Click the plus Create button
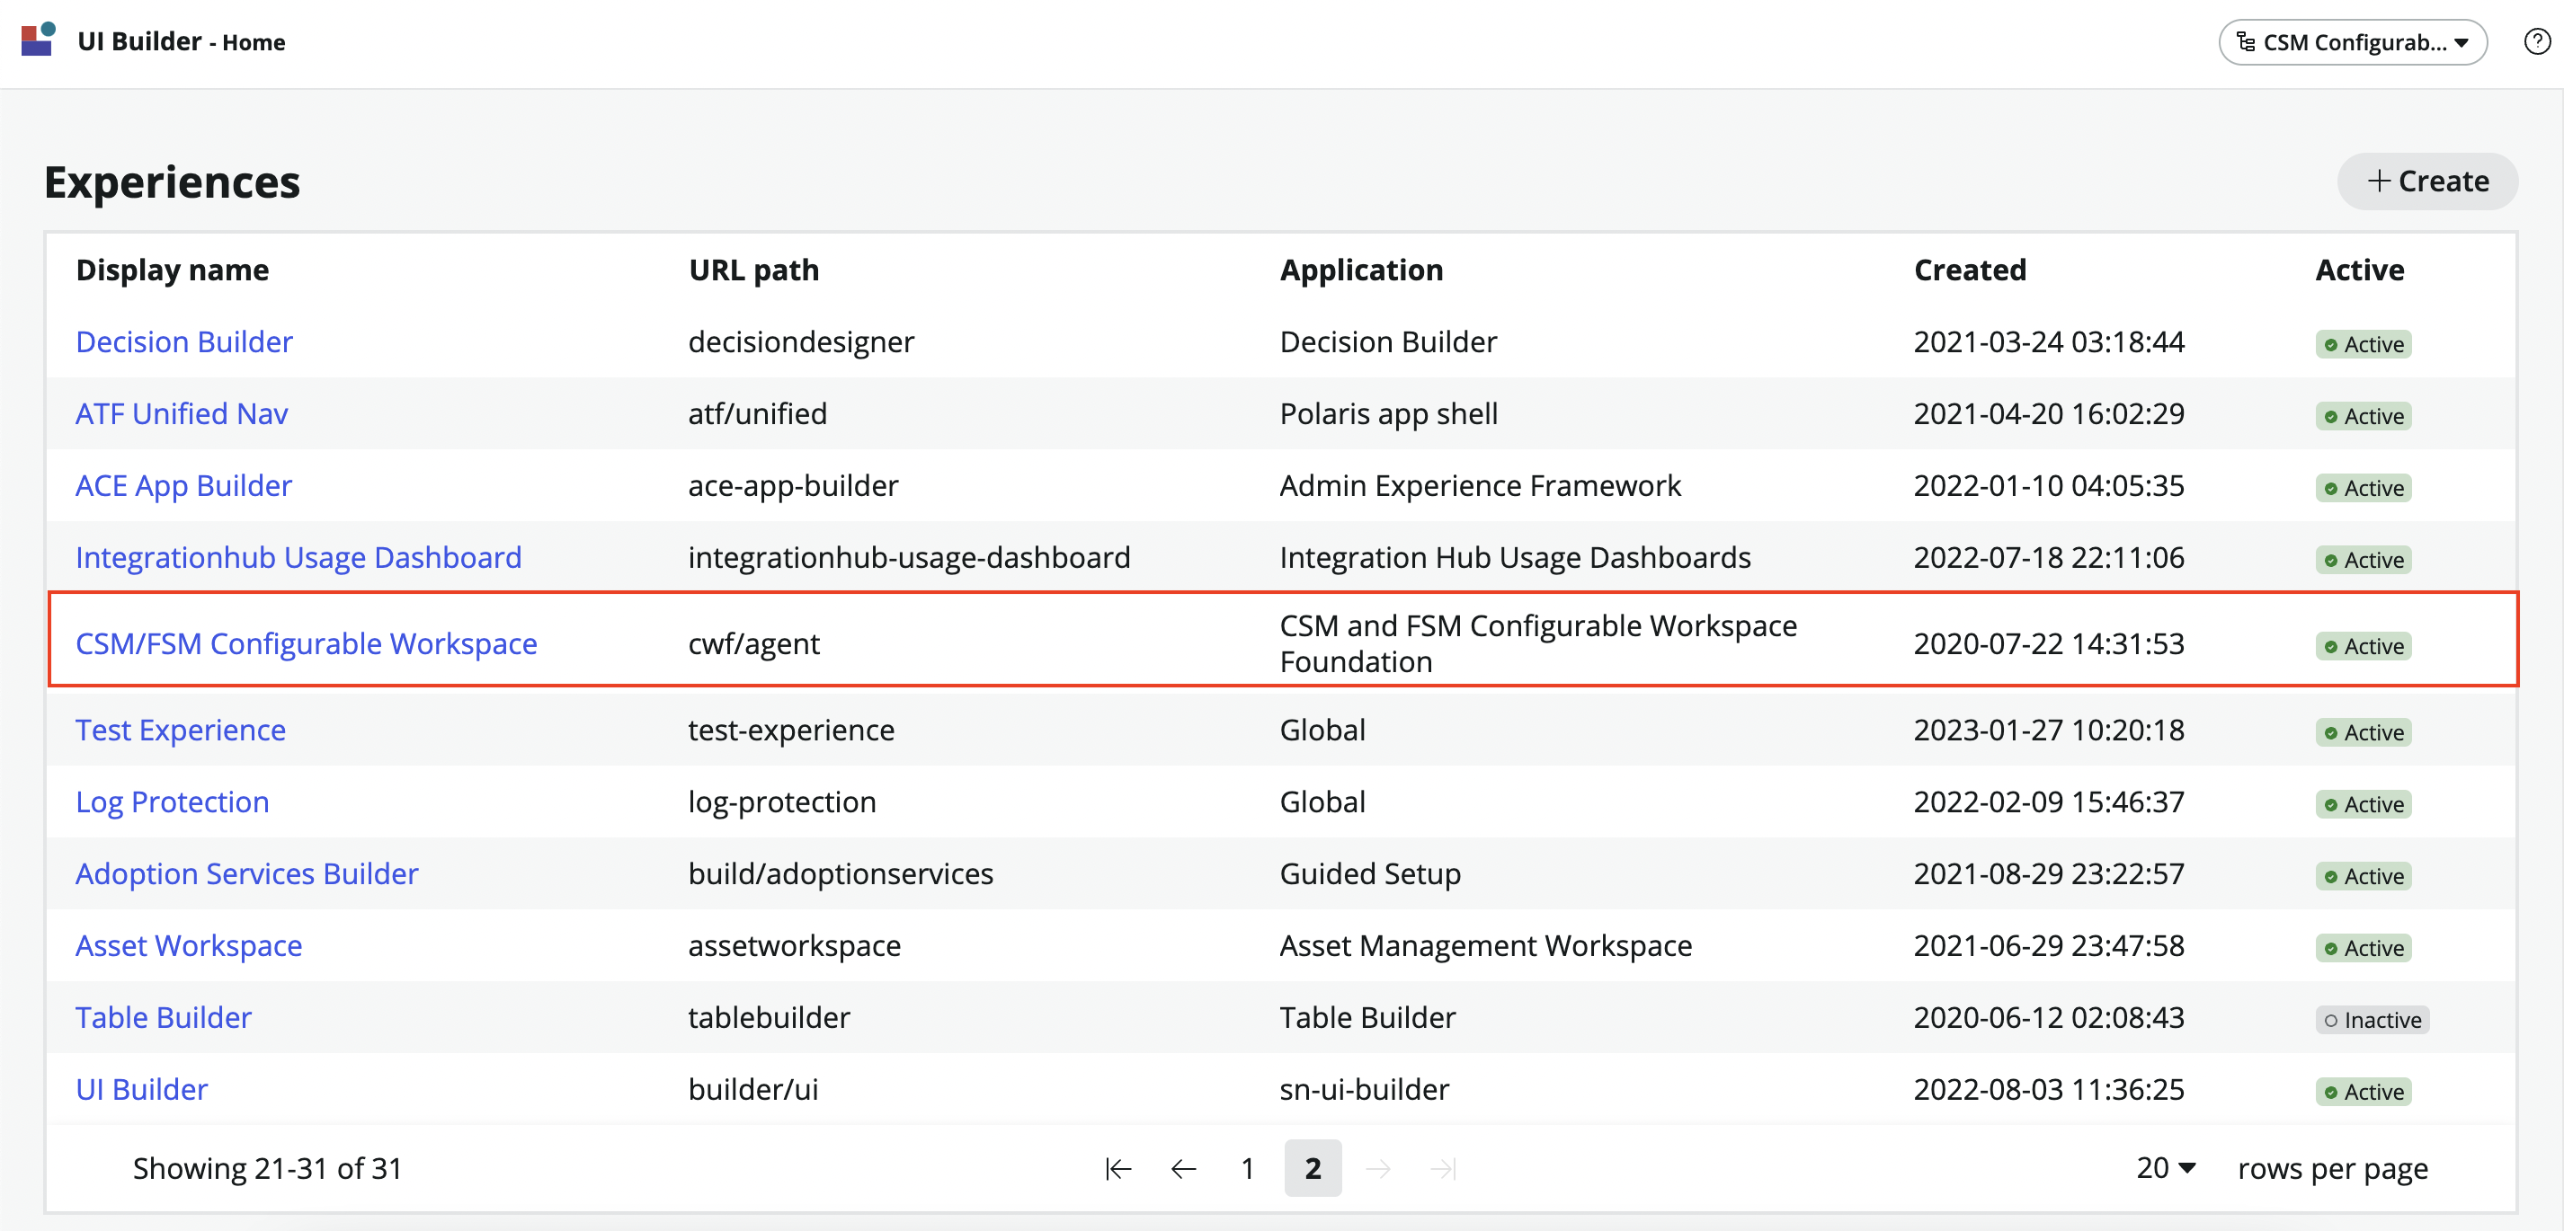The image size is (2564, 1231). [2426, 182]
